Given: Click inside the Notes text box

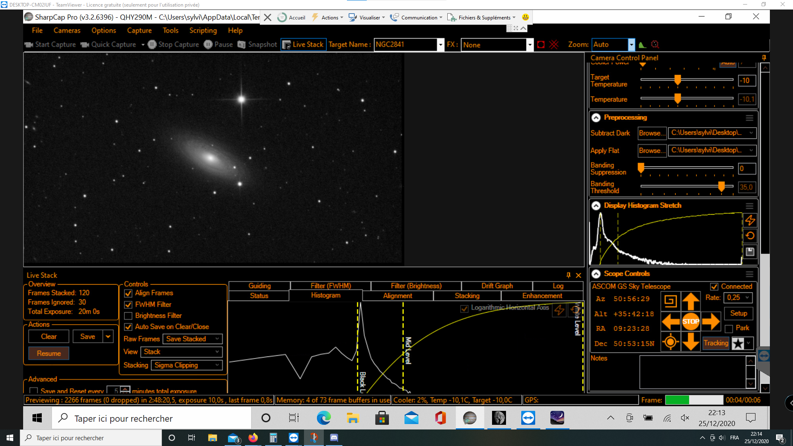Looking at the screenshot, I should 692,372.
